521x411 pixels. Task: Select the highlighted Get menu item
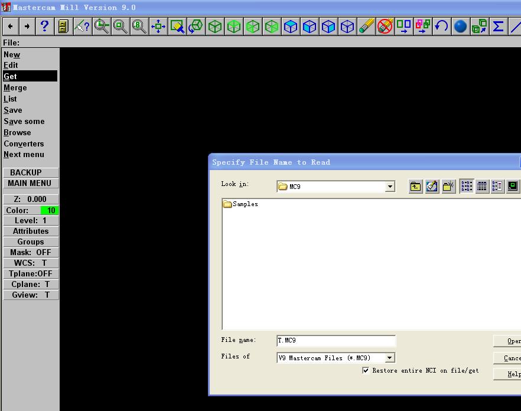[30, 76]
